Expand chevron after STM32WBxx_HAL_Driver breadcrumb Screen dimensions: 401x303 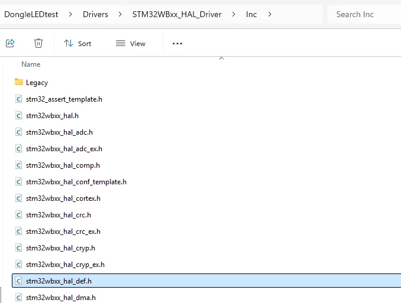(x=234, y=14)
